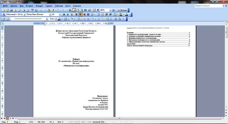The height and width of the screenshot is (124, 228).
Task: Open the font size 14 dropdown
Action: click(60, 15)
